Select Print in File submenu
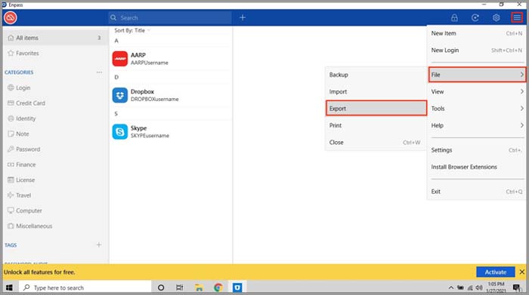 tap(376, 125)
